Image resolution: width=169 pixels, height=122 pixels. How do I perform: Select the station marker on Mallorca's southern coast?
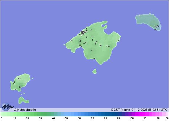click(x=94, y=59)
